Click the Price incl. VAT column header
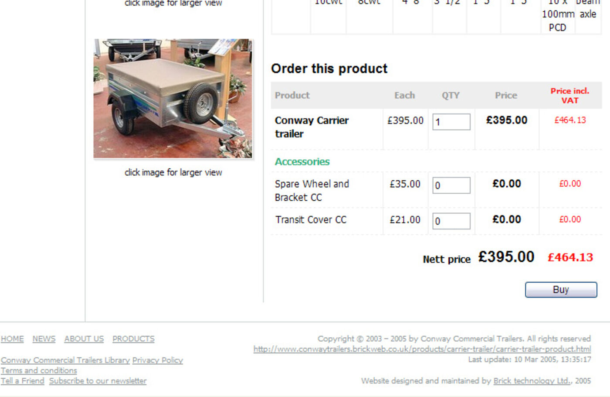 click(570, 96)
